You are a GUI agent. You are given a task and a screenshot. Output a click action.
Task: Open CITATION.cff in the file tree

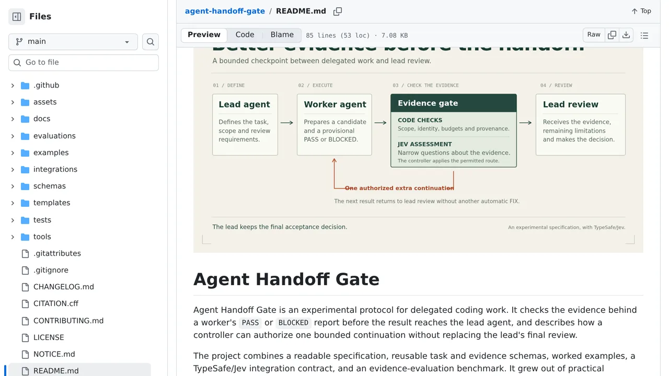click(56, 303)
